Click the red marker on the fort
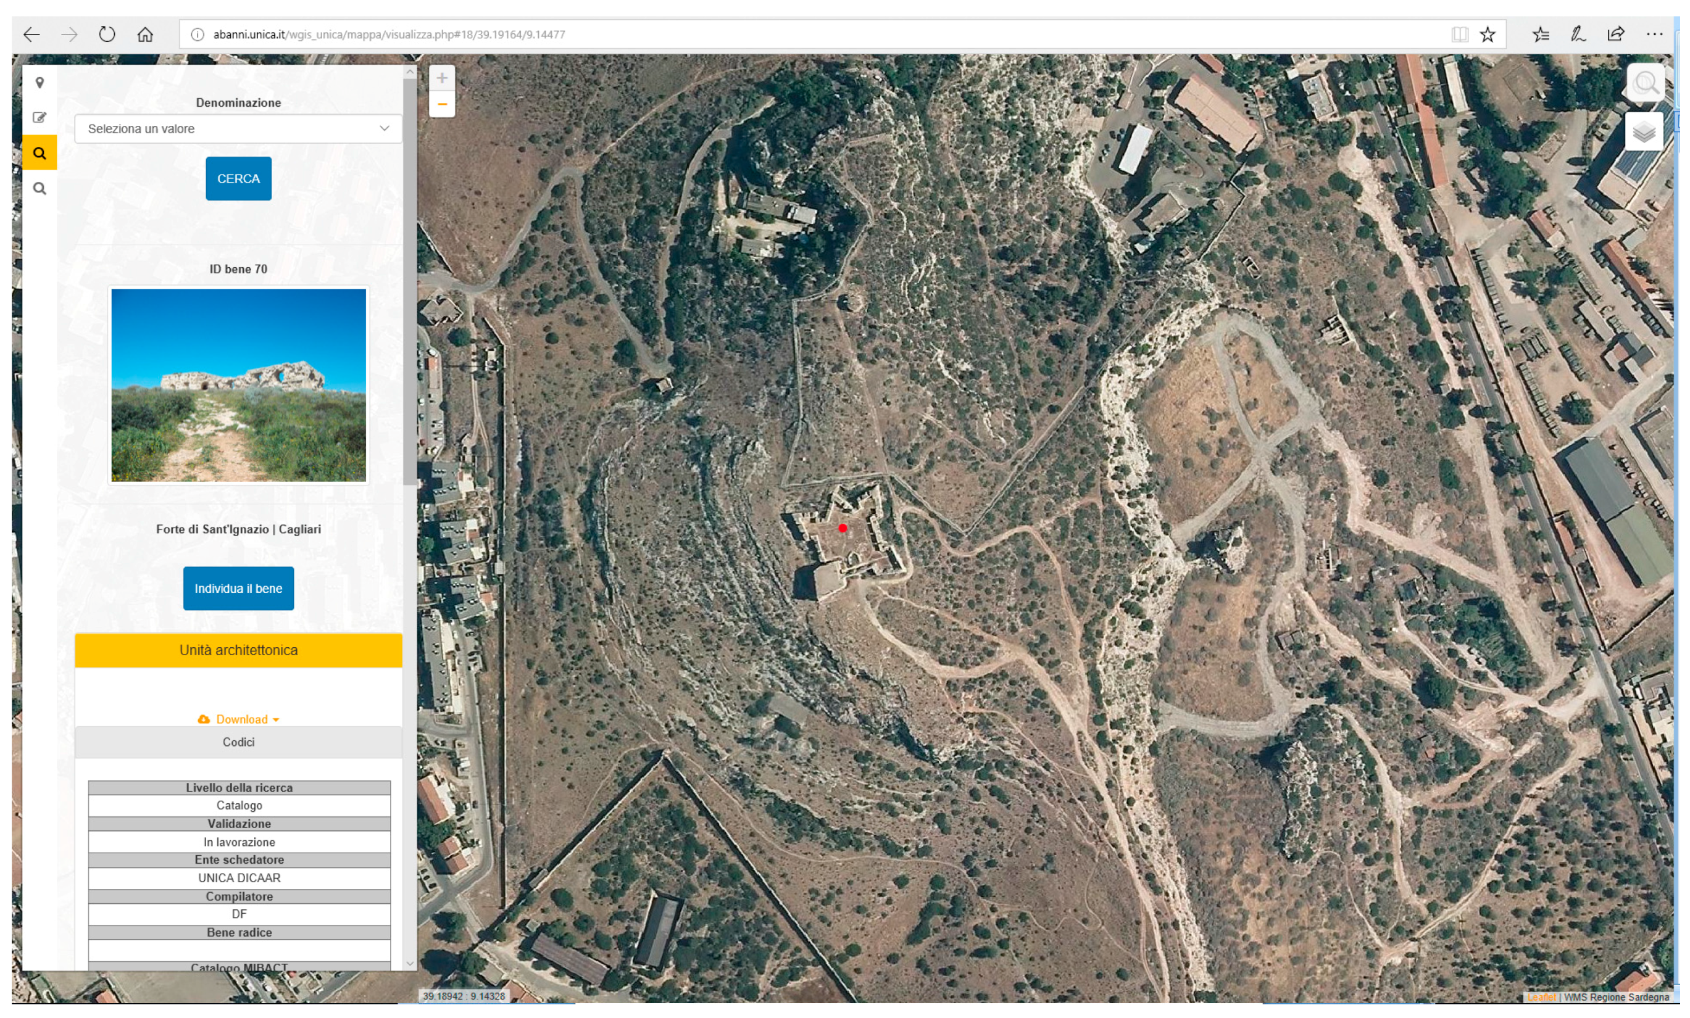 coord(843,528)
